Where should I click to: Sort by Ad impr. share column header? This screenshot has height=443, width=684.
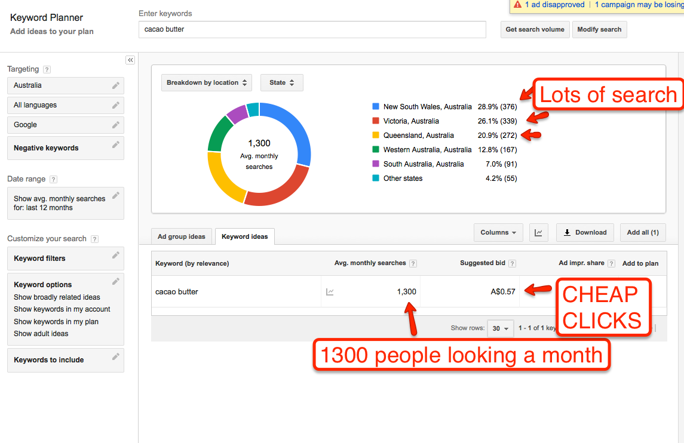[x=581, y=263]
